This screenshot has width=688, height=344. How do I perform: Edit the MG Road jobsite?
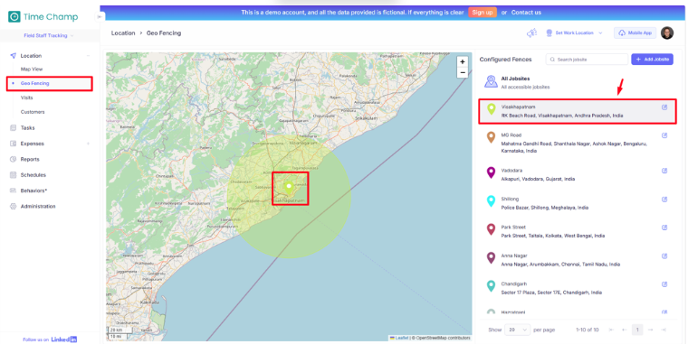664,135
